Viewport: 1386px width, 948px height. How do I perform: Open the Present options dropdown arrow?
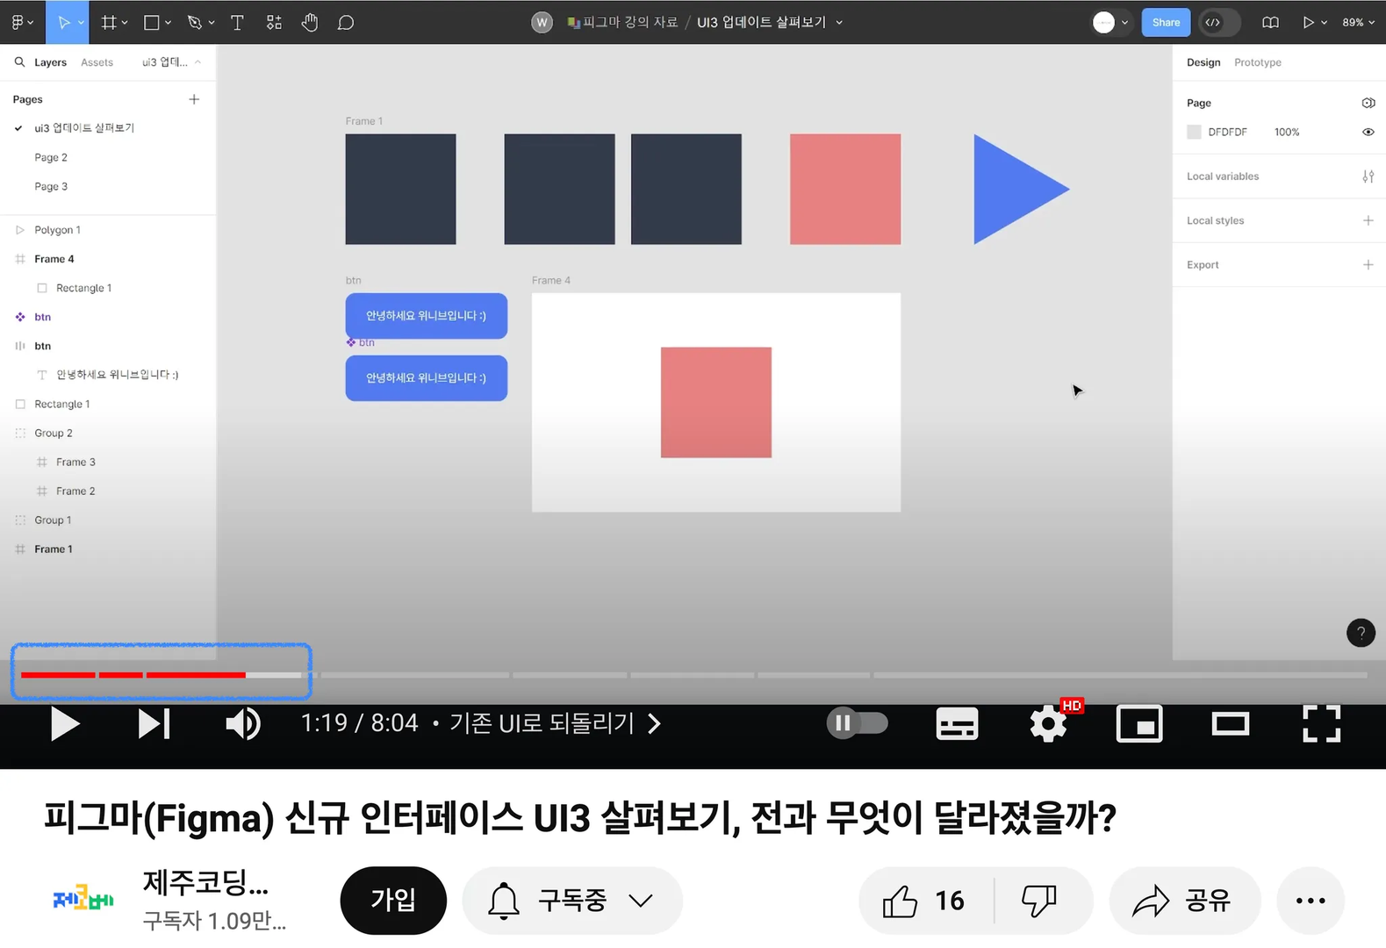tap(1324, 23)
